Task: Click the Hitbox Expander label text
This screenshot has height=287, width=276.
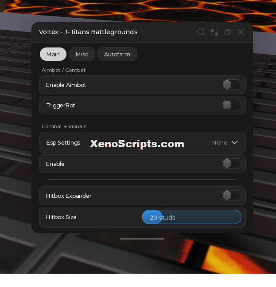Action: pos(69,196)
